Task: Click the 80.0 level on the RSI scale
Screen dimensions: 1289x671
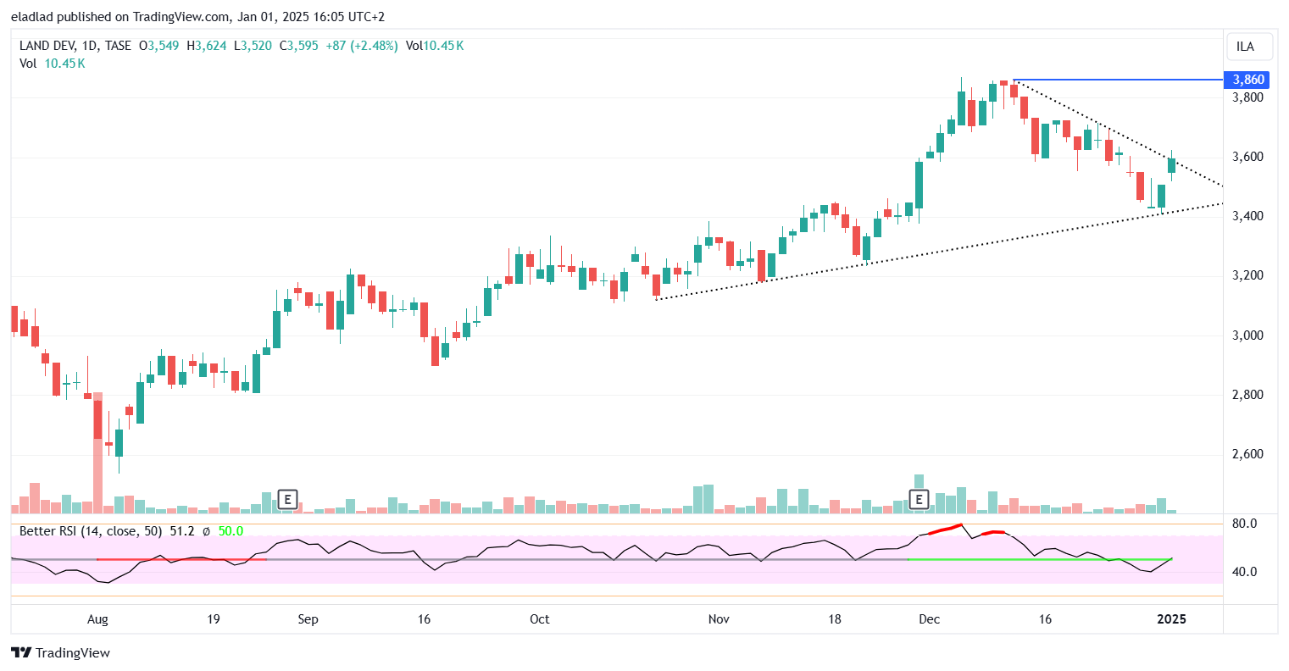Action: pos(1244,524)
